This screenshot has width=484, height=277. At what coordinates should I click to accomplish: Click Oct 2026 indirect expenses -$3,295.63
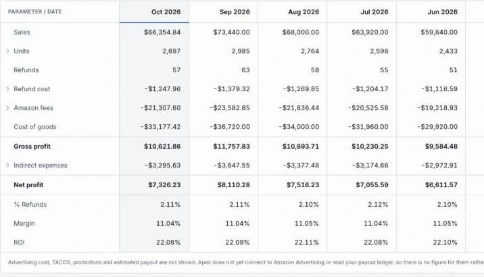[x=163, y=166]
